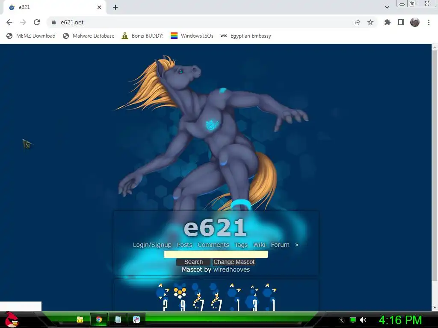Go to the Posts section
Viewport: 438px width, 328px height.
pyautogui.click(x=185, y=245)
